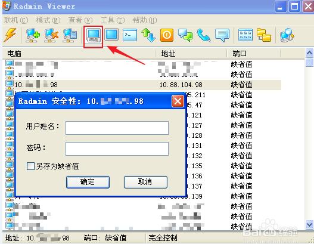314x244 pixels.
Task: Click the scan network magnifier icon
Action: coord(287,35)
